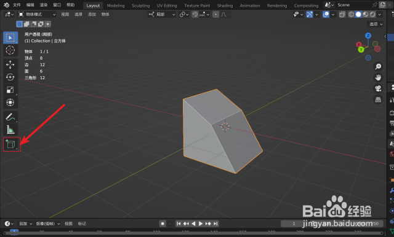The width and height of the screenshot is (394, 237).
Task: Switch to wireframe viewport shading
Action: [352, 15]
